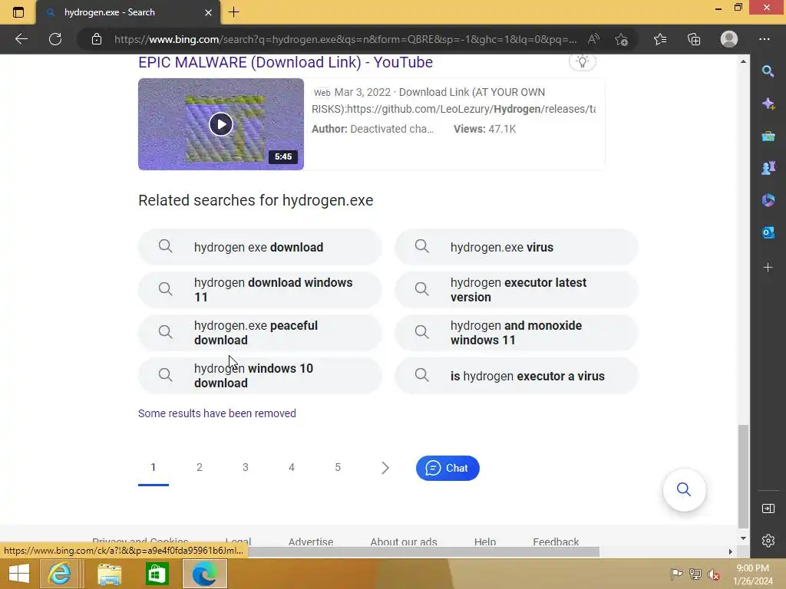Go to results page 3
This screenshot has height=589, width=786.
[x=245, y=467]
